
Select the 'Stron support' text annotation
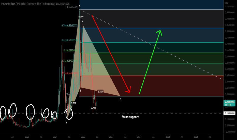point(130,117)
